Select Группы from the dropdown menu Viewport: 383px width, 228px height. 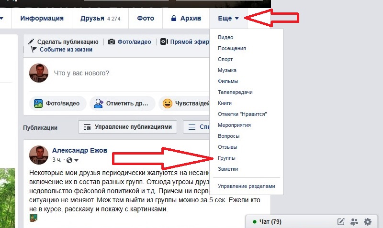click(226, 158)
